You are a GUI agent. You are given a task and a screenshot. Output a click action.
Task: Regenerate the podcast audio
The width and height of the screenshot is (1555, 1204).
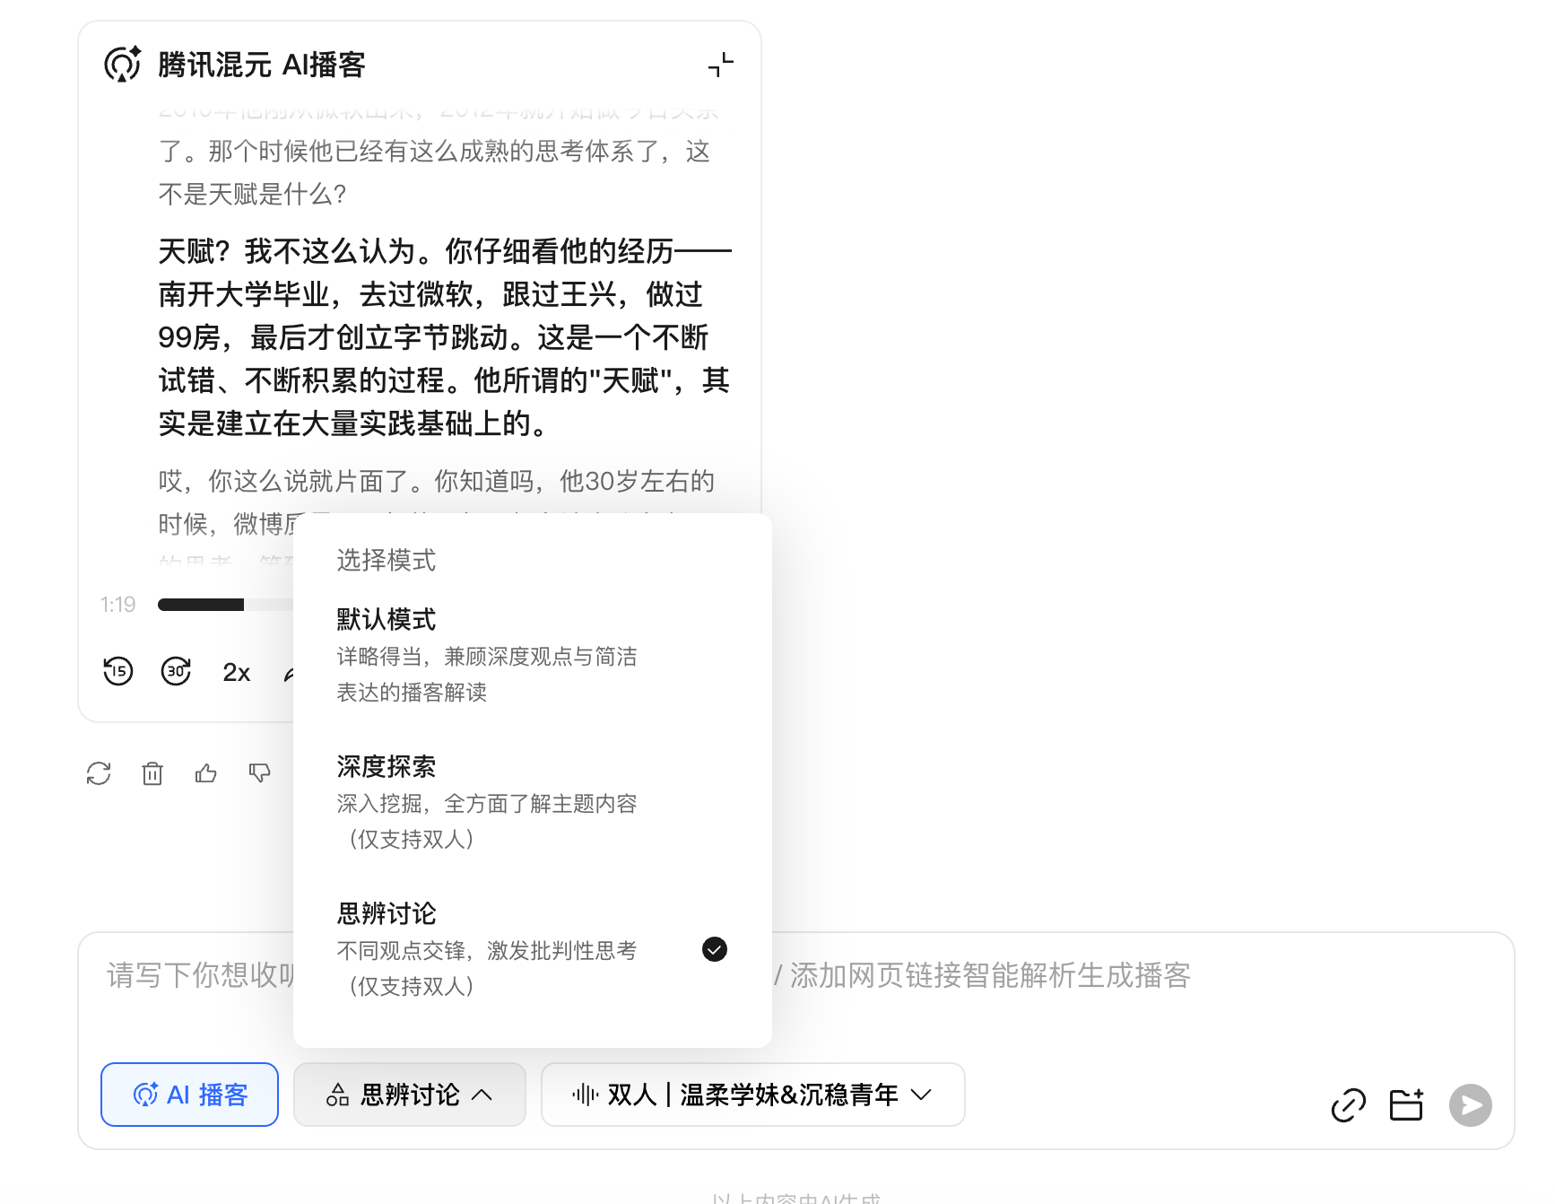coord(99,772)
